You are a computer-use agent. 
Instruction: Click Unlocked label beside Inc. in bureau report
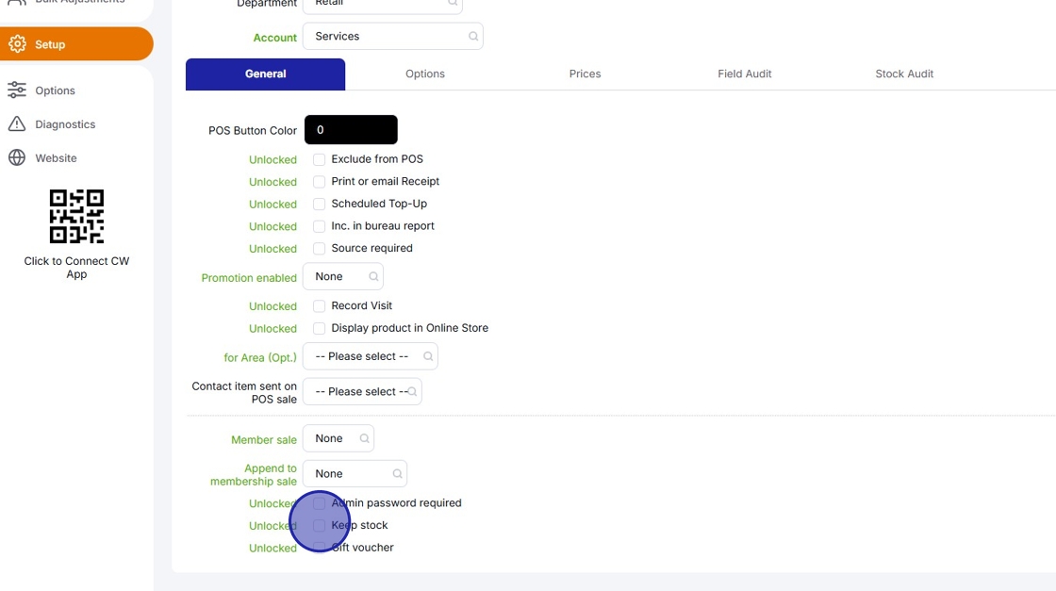tap(272, 226)
